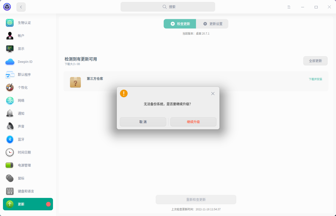Minimize the Control Center window
This screenshot has height=216, width=336.
pyautogui.click(x=302, y=7)
